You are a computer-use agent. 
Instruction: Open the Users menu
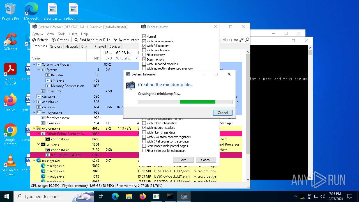click(x=73, y=34)
